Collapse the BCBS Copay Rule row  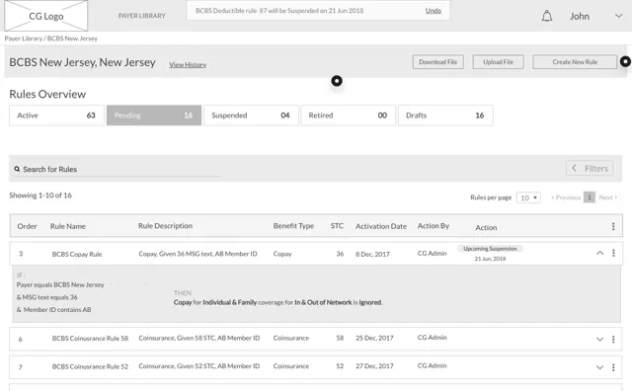point(599,253)
